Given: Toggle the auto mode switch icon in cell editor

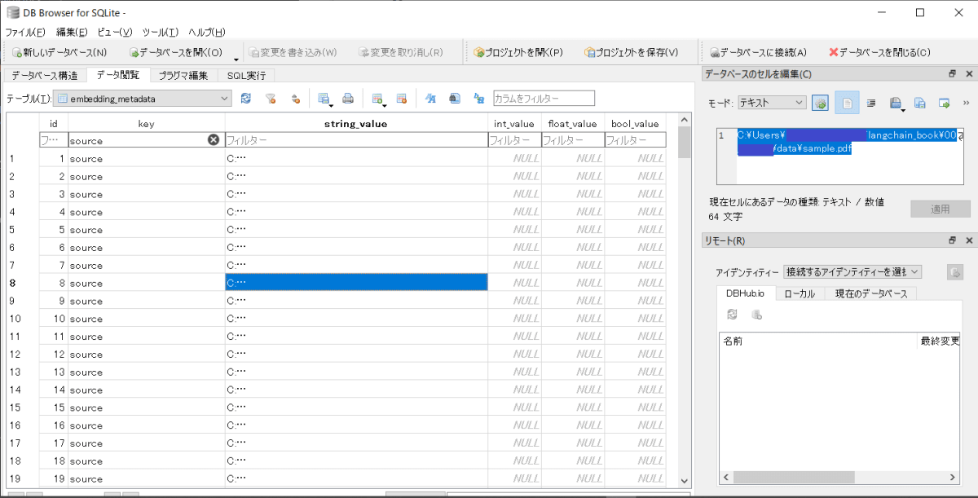Looking at the screenshot, I should click(821, 103).
